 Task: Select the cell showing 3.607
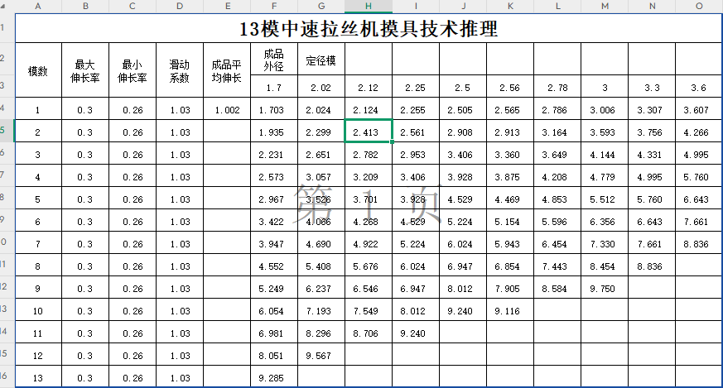tap(698, 110)
